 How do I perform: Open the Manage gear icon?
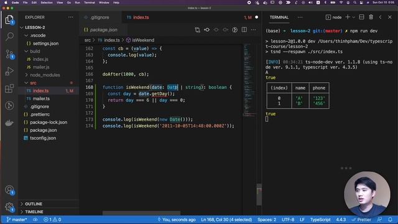(9, 207)
